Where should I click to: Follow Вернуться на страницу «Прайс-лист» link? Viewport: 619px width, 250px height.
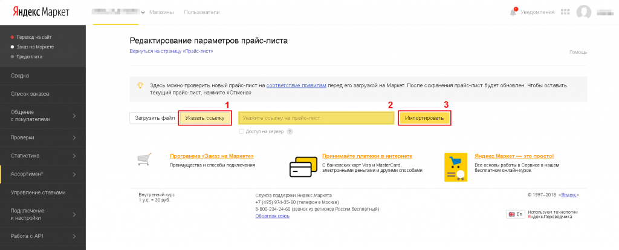tap(171, 51)
